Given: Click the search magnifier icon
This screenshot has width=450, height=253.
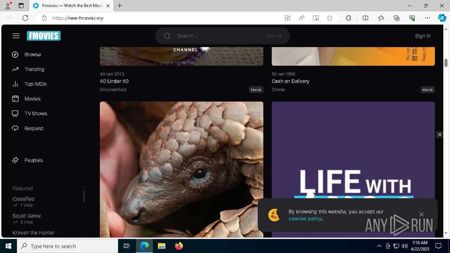Looking at the screenshot, I should click(x=167, y=36).
